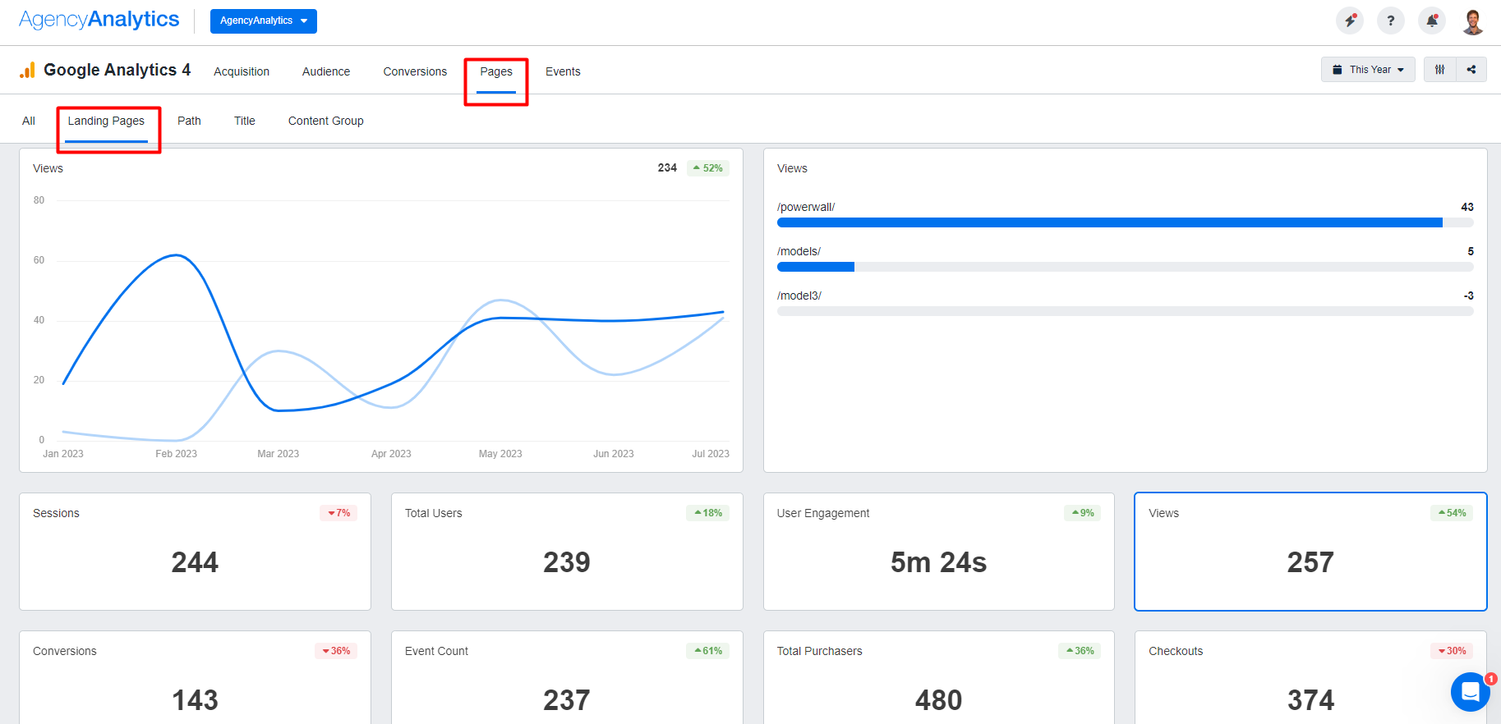
Task: Click the /models/ views bar
Action: point(1125,267)
